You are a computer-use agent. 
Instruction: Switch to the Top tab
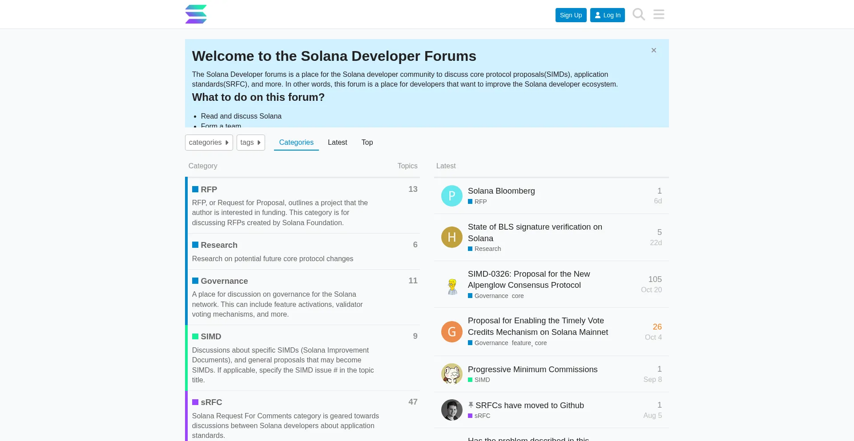(x=367, y=143)
